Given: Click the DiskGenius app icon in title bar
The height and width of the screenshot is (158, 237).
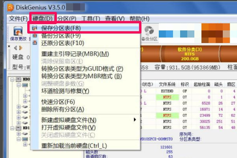Looking at the screenshot, I should coord(10,7).
